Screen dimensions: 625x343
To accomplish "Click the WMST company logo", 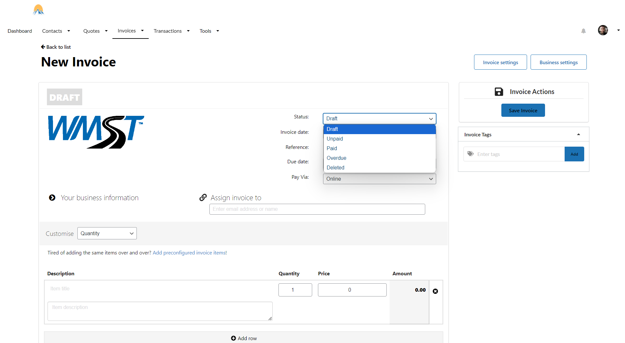I will [x=96, y=132].
